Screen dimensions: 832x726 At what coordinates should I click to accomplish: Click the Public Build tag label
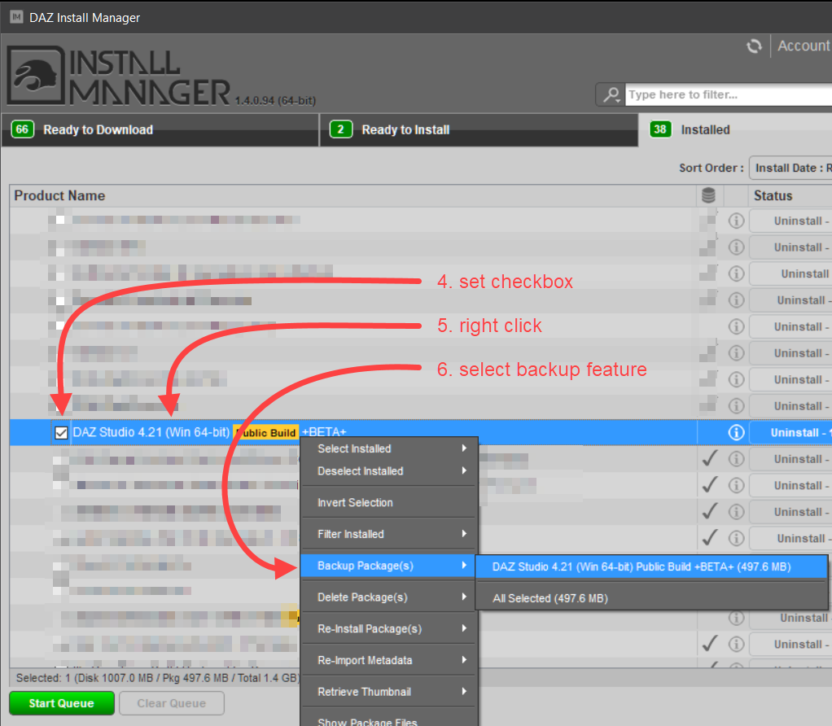point(266,433)
